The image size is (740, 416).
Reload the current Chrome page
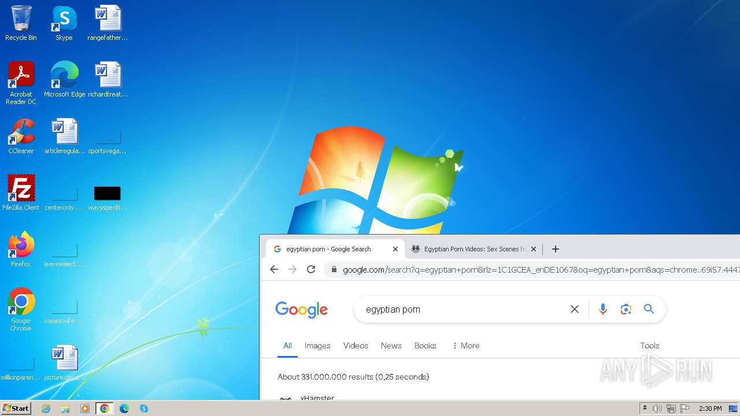311,269
